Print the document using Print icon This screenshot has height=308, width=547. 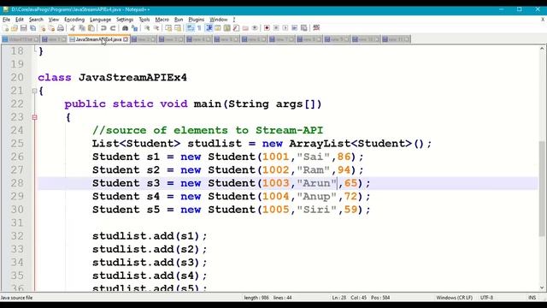(61, 27)
